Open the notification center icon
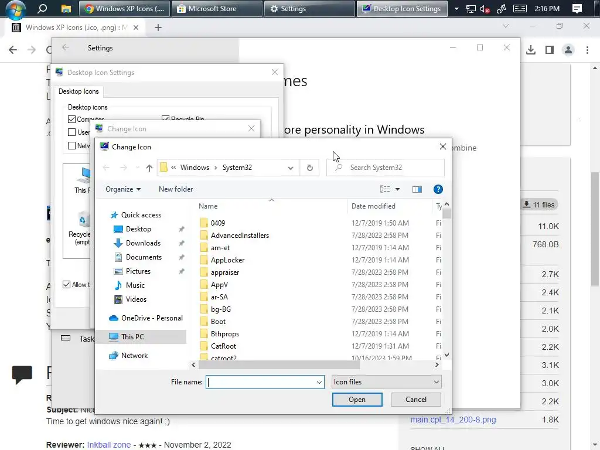 coord(577,8)
